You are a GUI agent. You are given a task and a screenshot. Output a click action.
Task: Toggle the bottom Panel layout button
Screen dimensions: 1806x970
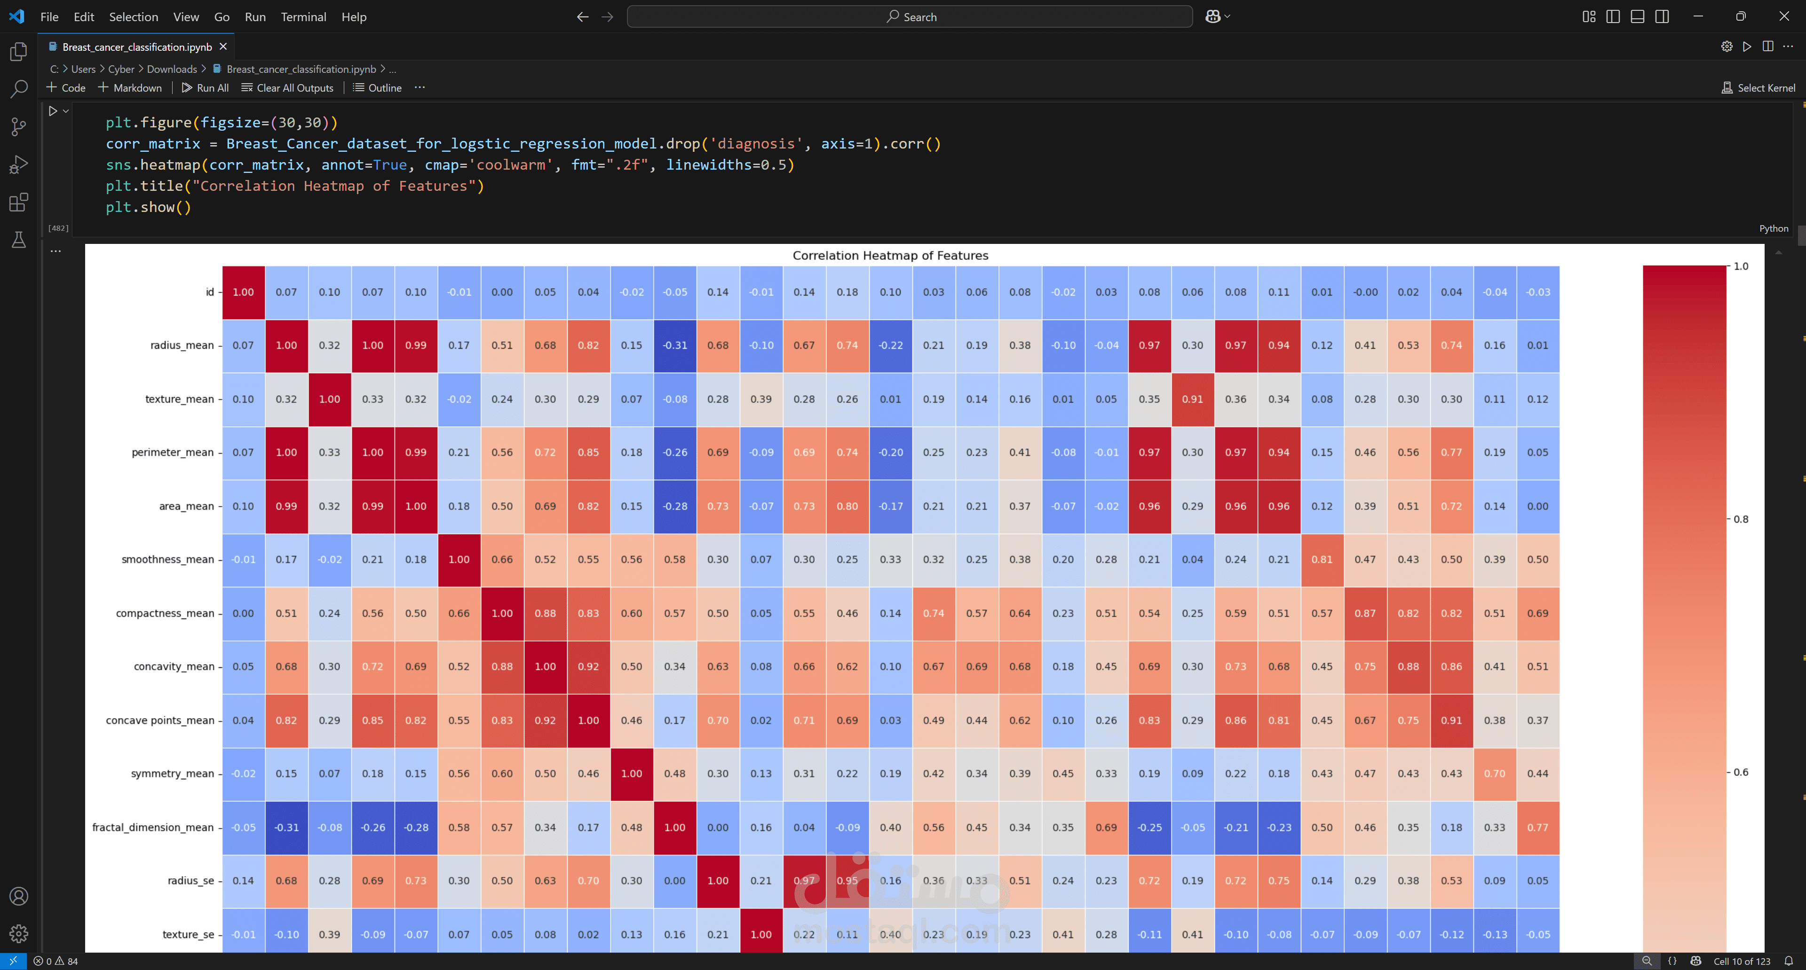[x=1638, y=17]
